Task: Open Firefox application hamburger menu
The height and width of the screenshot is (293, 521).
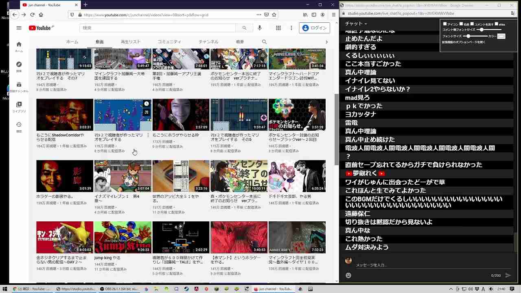Action: [x=333, y=15]
